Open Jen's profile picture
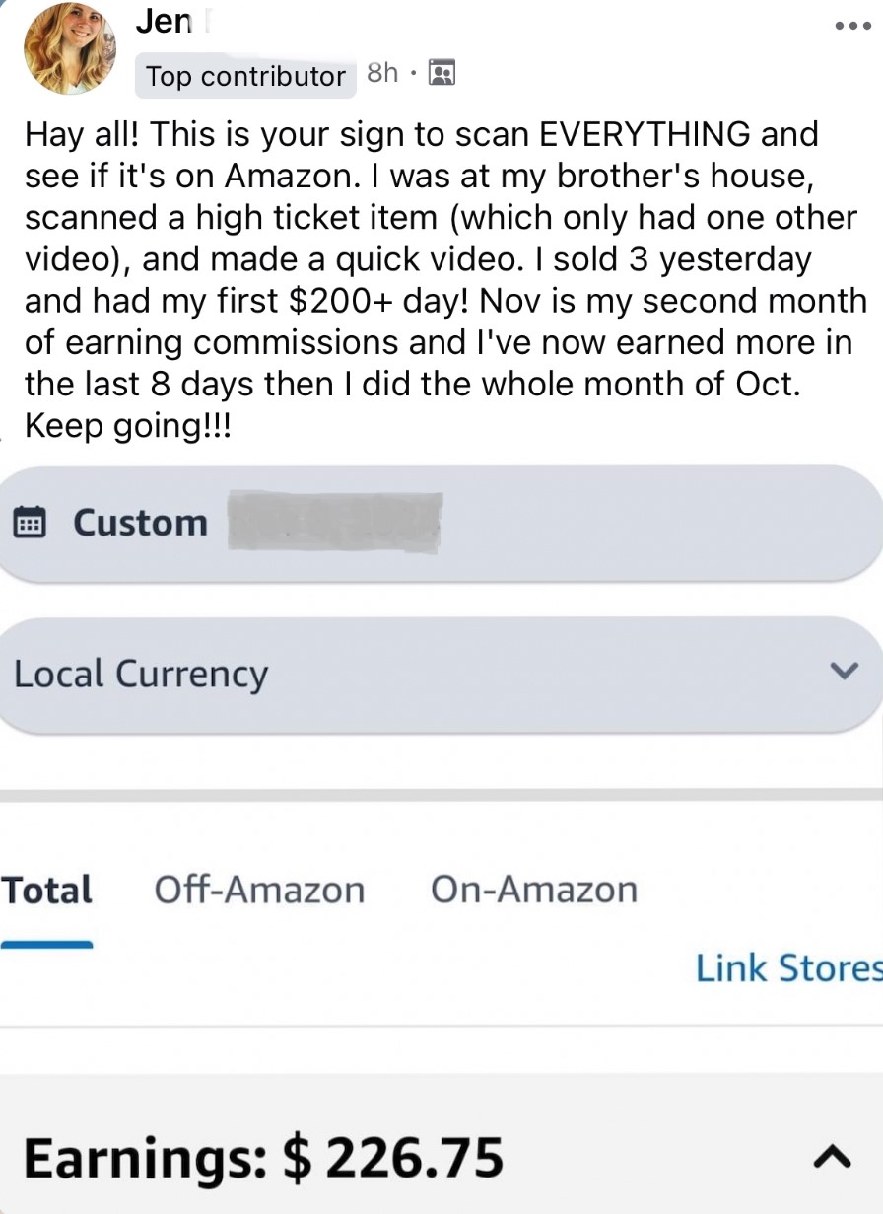 70,47
